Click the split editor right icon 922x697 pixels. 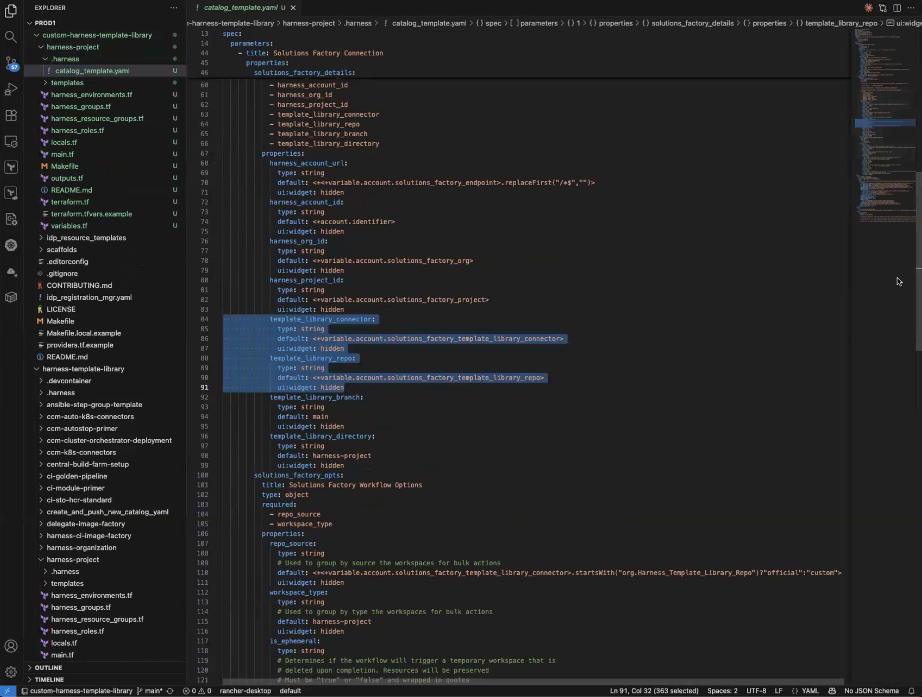[897, 8]
